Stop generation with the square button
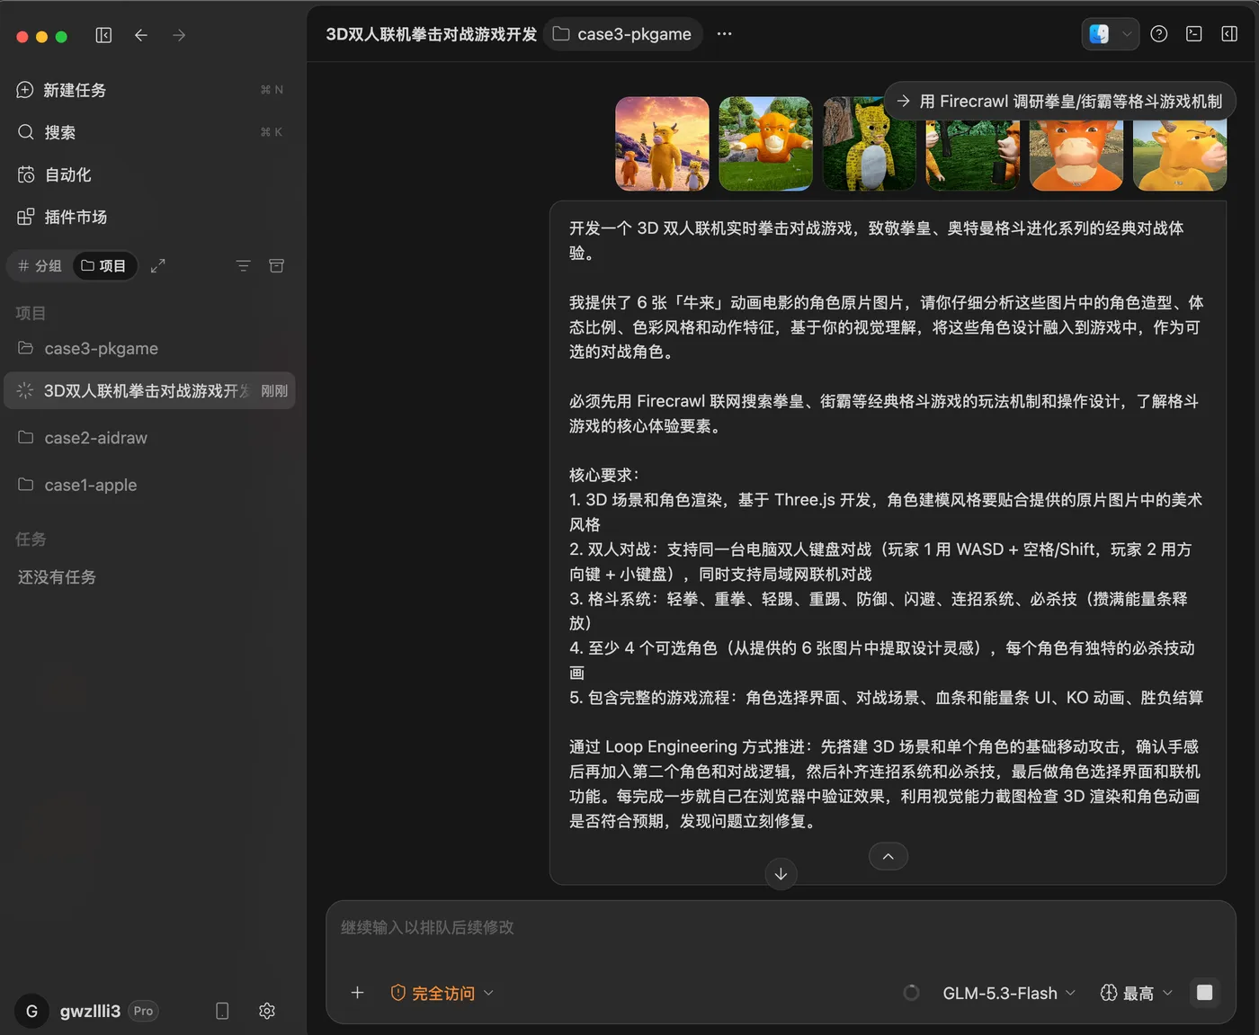Viewport: 1259px width, 1035px height. tap(1205, 993)
